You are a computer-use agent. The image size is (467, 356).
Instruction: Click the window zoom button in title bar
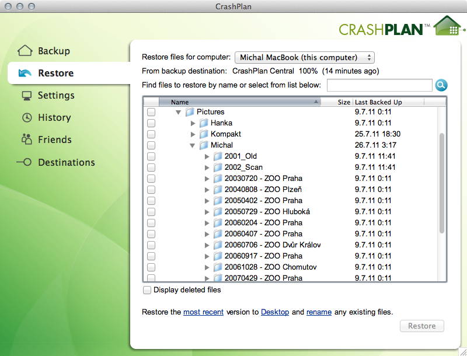(x=32, y=6)
